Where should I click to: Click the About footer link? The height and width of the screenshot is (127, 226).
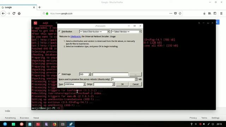(36, 118)
